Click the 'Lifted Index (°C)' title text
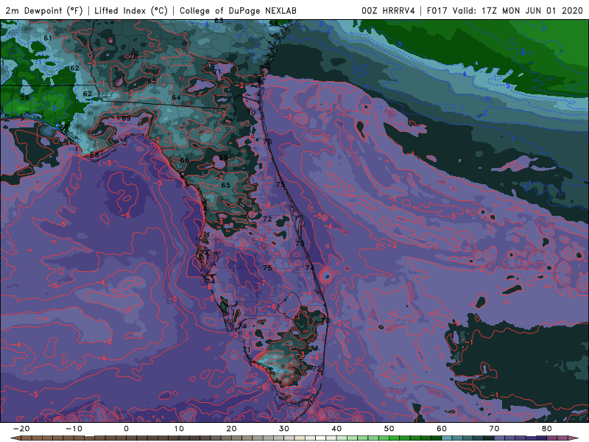This screenshot has height=442, width=589. click(x=131, y=10)
